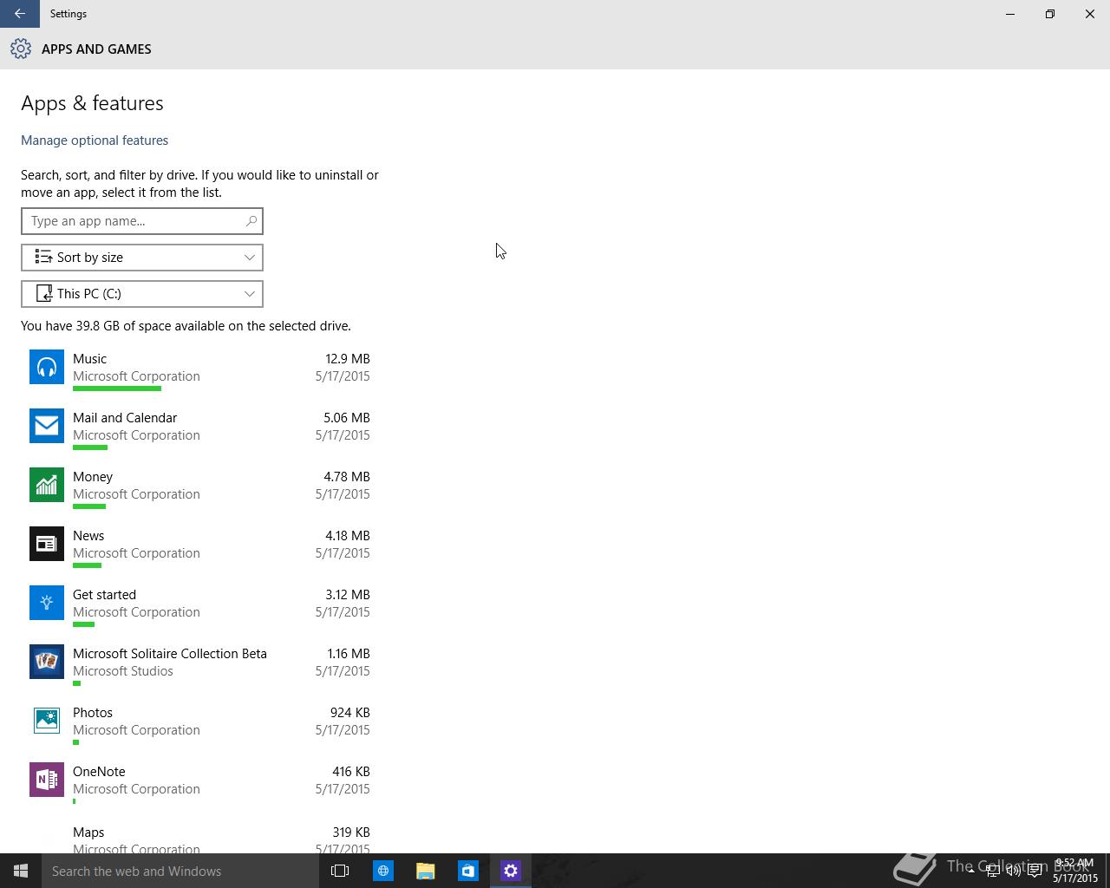Open the Music app headphones icon
This screenshot has width=1110, height=888.
(47, 367)
